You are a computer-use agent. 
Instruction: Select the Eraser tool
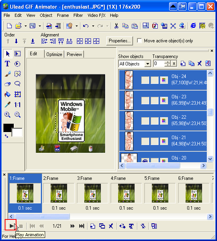[x=7, y=84]
